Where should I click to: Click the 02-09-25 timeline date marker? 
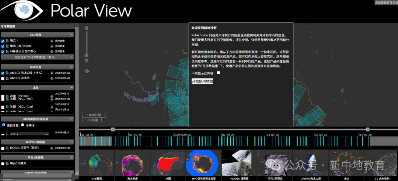click(x=228, y=135)
